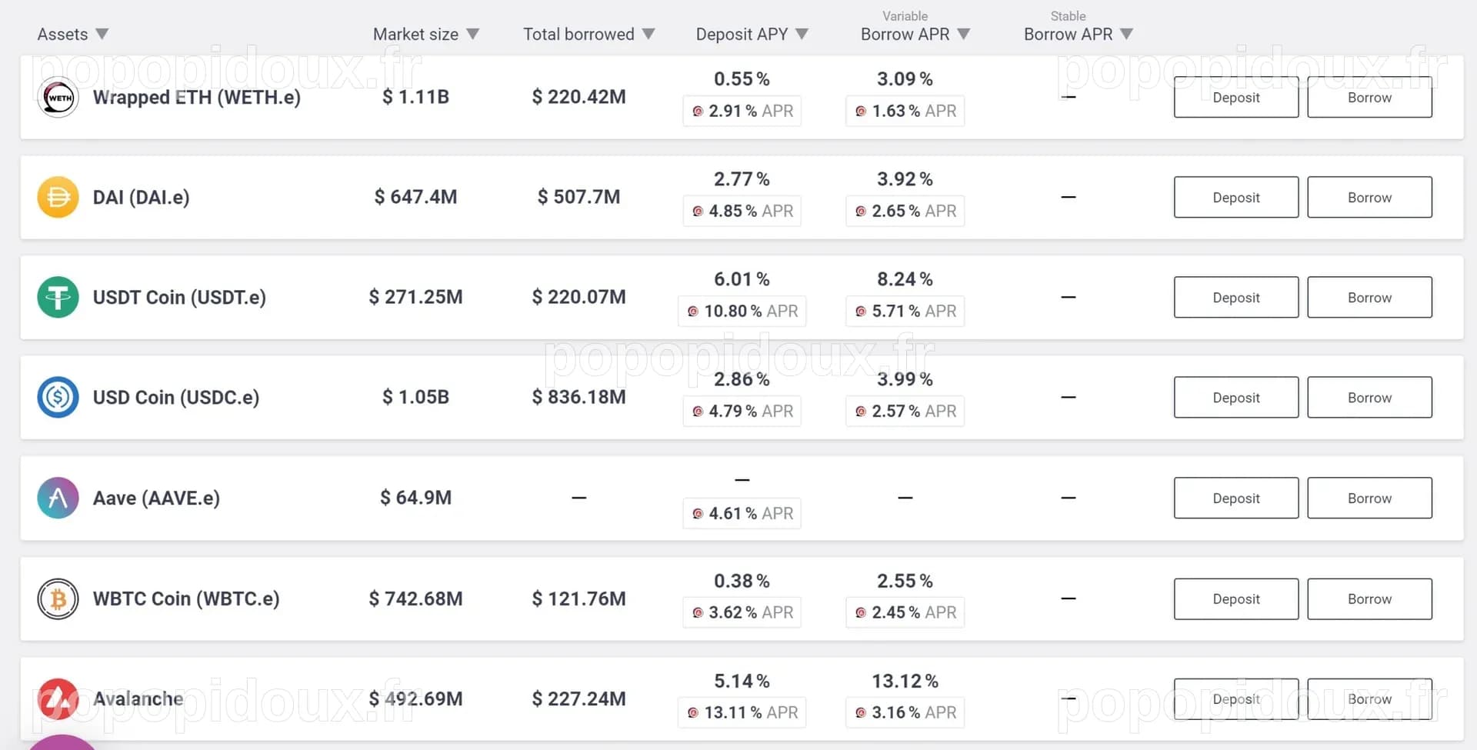Viewport: 1477px width, 750px height.
Task: Click the Avalanche token icon
Action: pos(58,698)
